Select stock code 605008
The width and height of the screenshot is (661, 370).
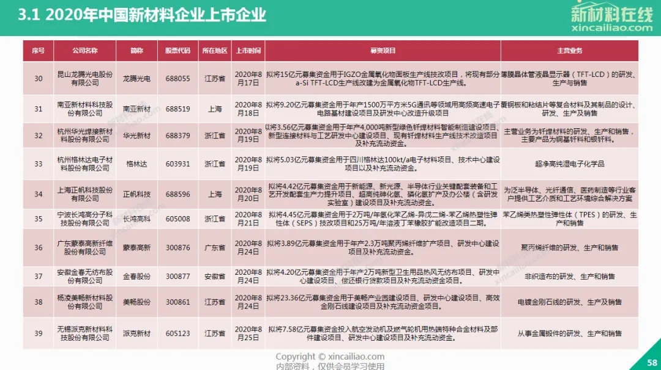(177, 219)
